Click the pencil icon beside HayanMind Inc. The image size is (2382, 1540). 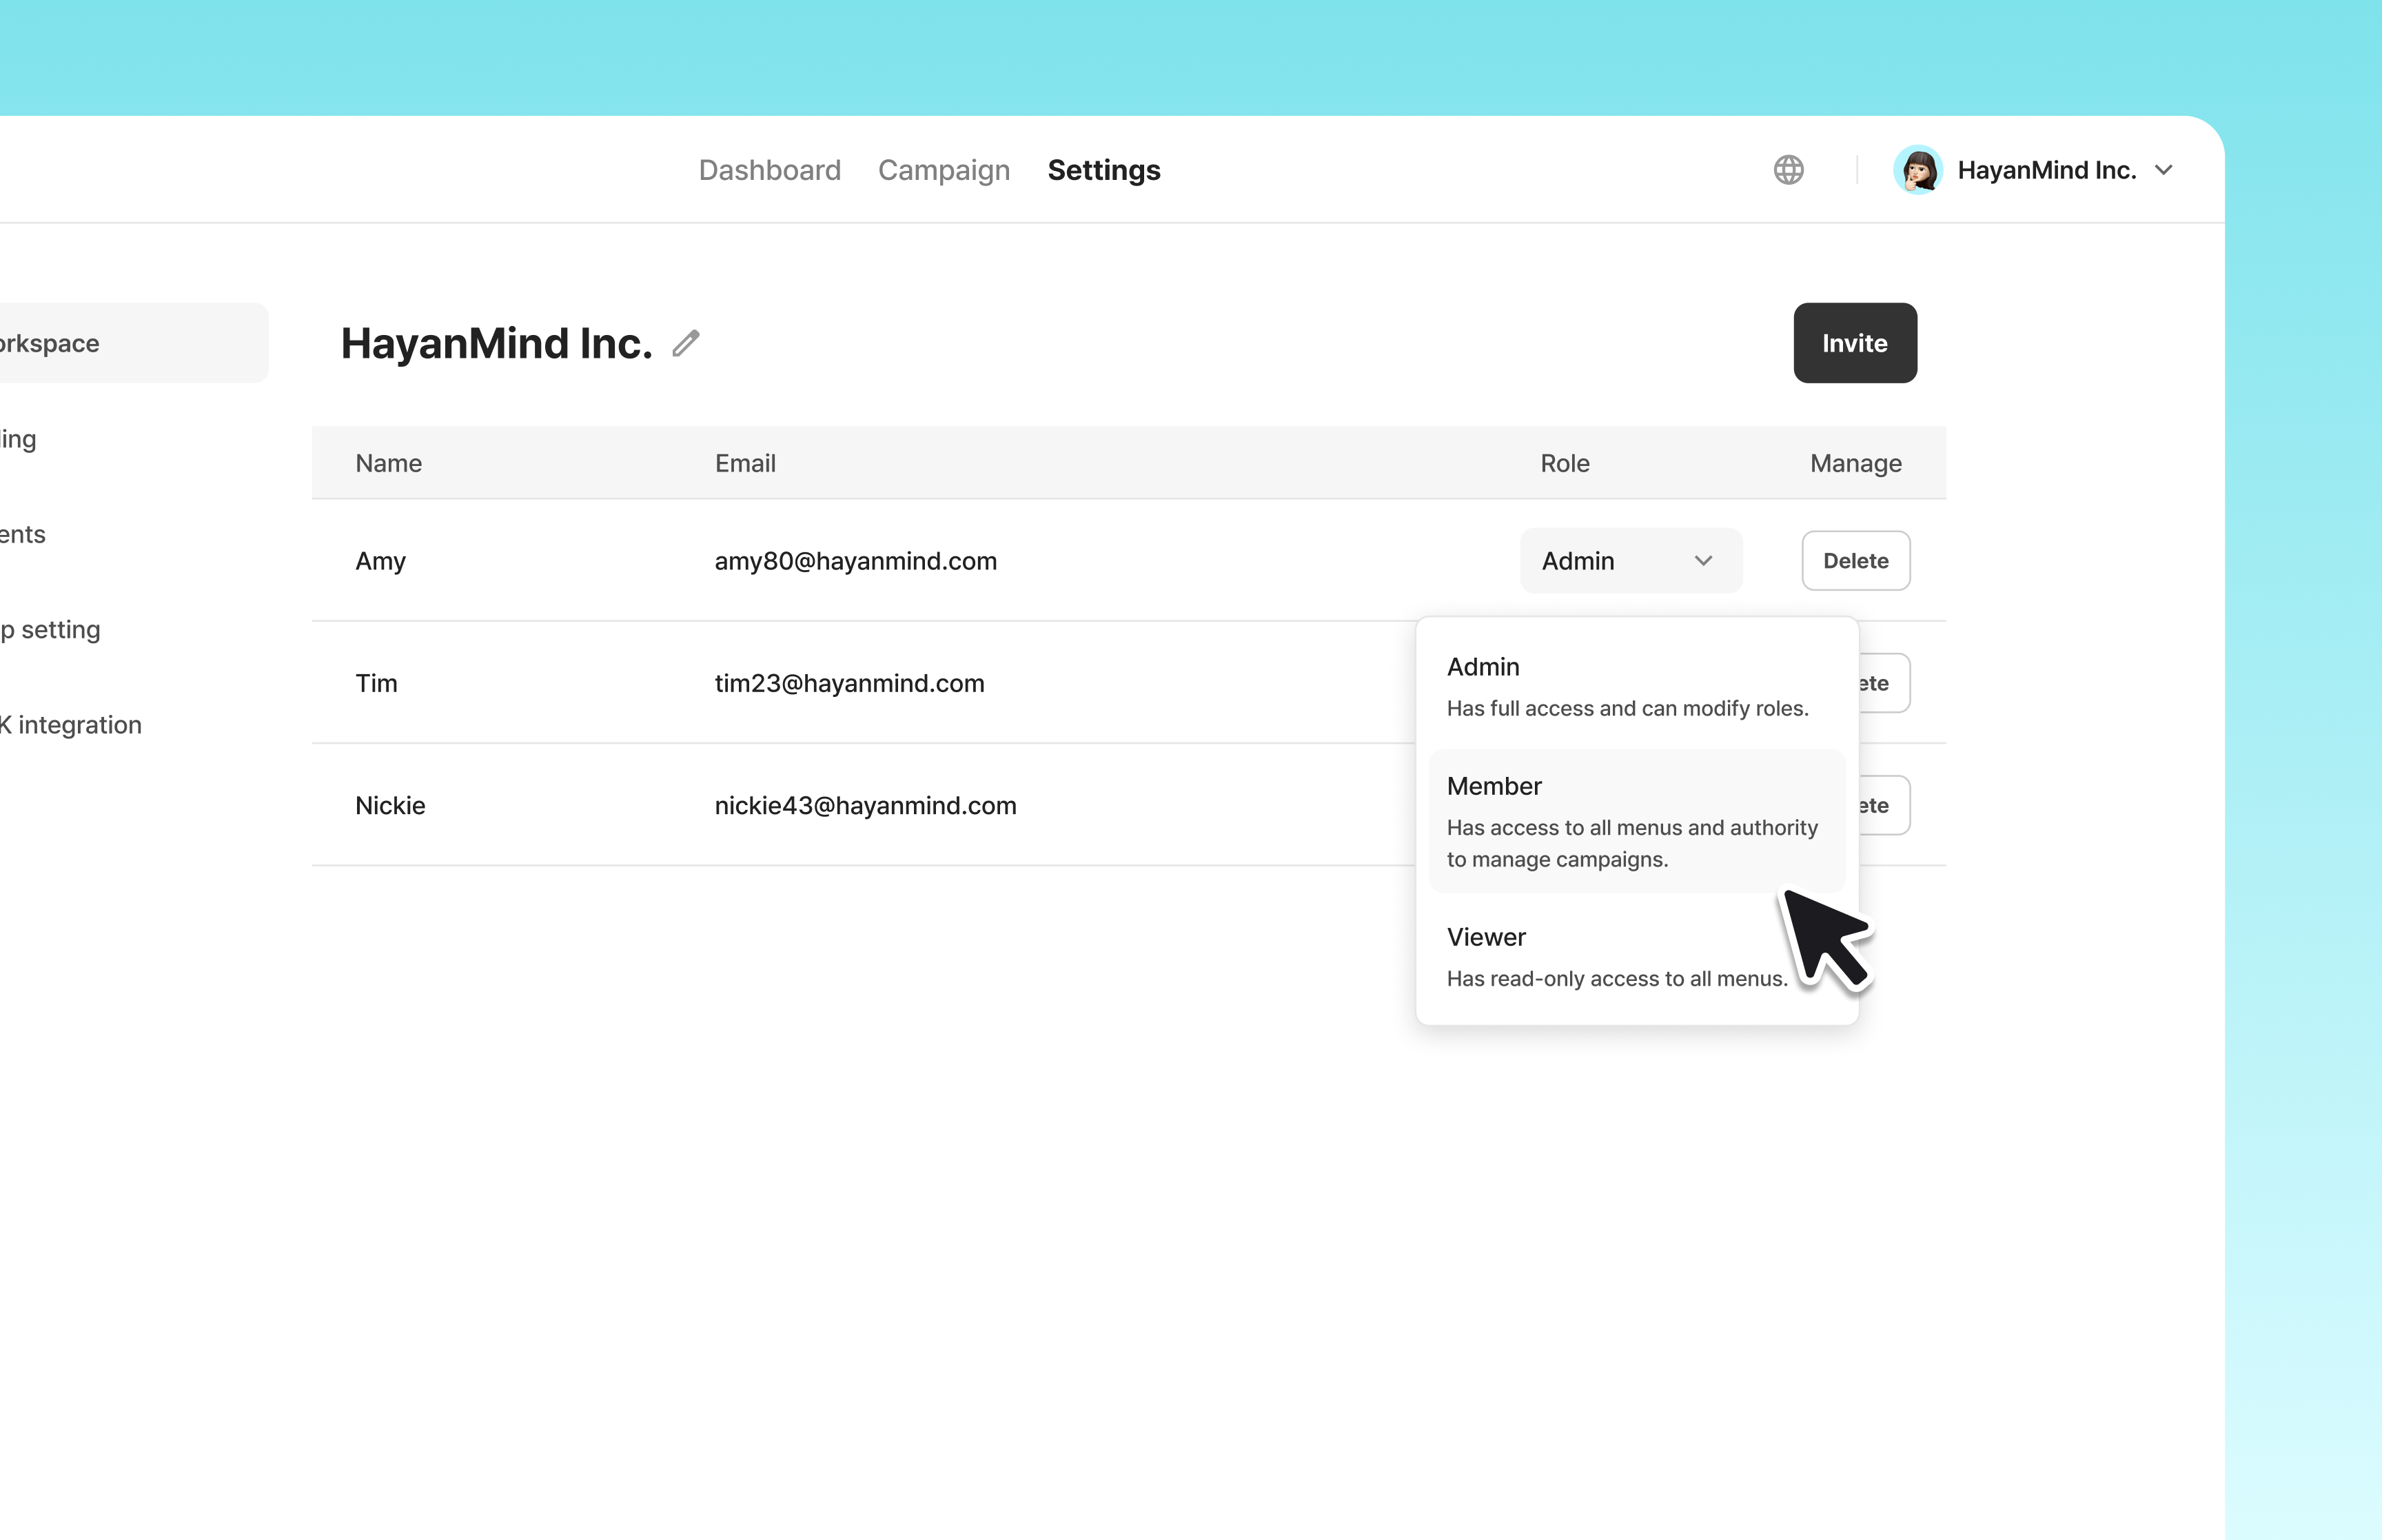(686, 343)
